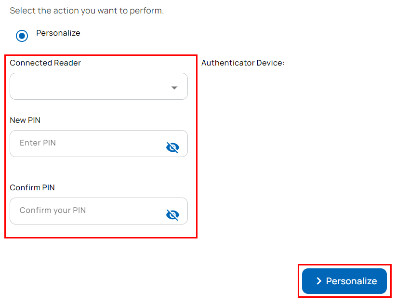
Task: Click the chevron icon on Personalize button
Action: pos(318,281)
